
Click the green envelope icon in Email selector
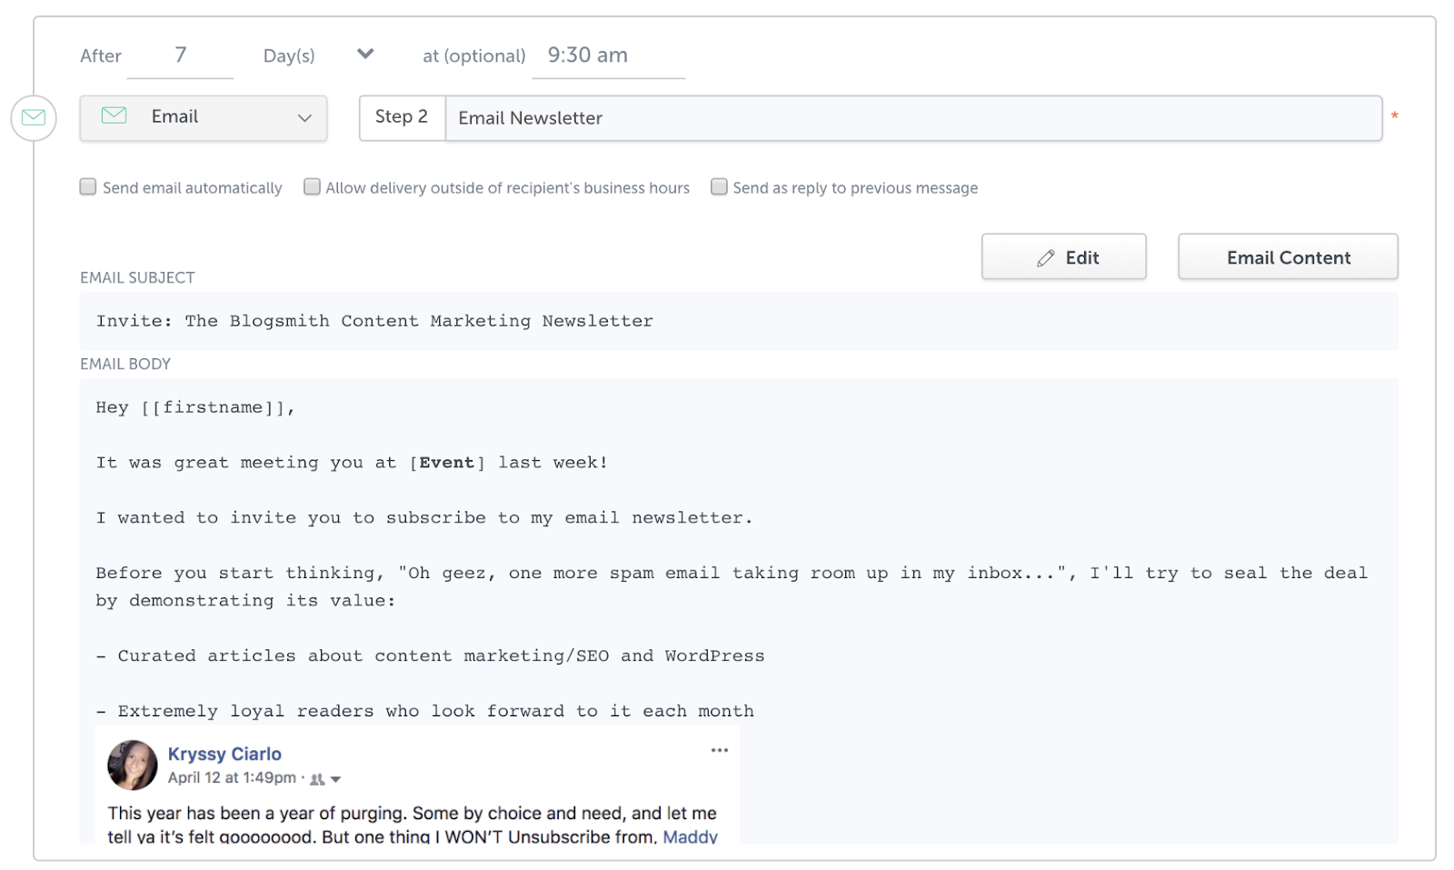[x=114, y=115]
